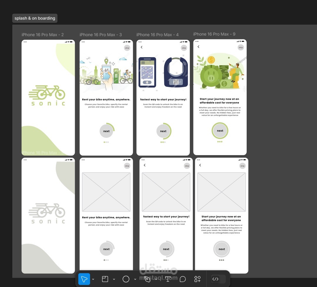This screenshot has width=317, height=287.
Task: Select green sonic bike logo on splash screen
Action: 47,95
